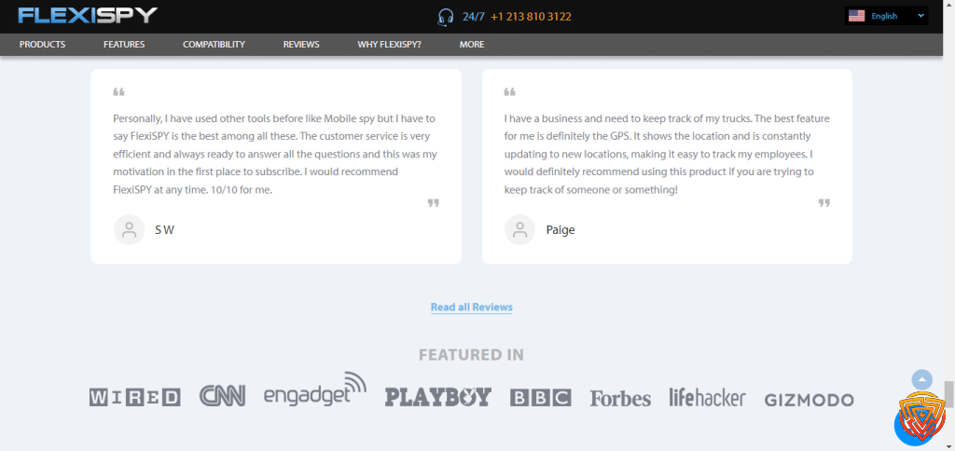This screenshot has height=451, width=955.
Task: Click the 24/7 support text
Action: [x=473, y=17]
